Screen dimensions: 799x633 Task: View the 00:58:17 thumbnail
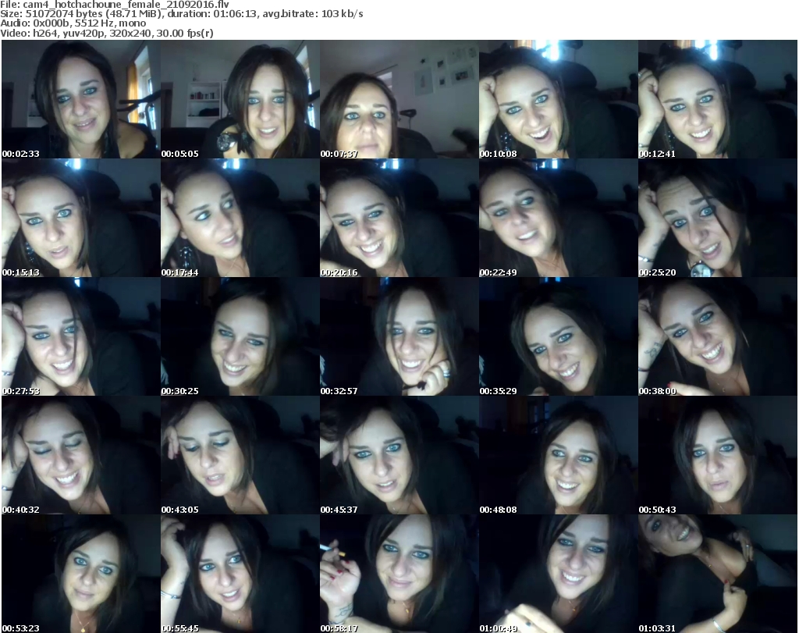399,574
